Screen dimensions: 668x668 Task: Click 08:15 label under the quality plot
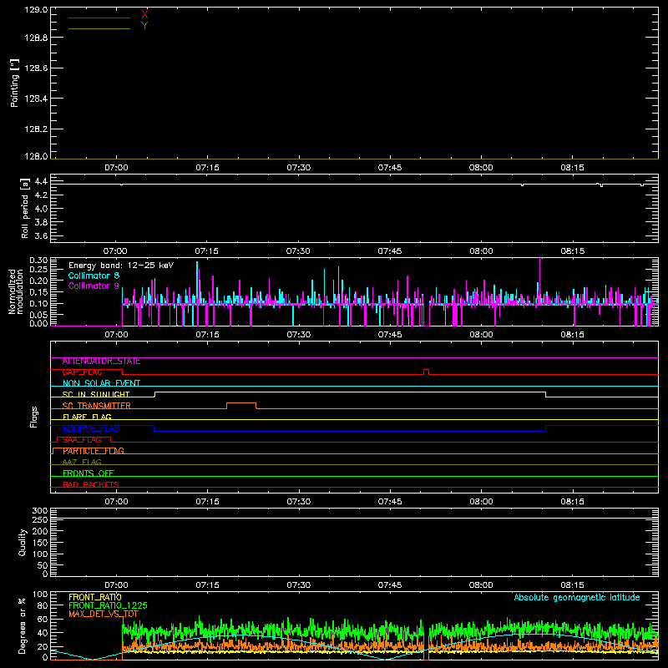tap(573, 585)
